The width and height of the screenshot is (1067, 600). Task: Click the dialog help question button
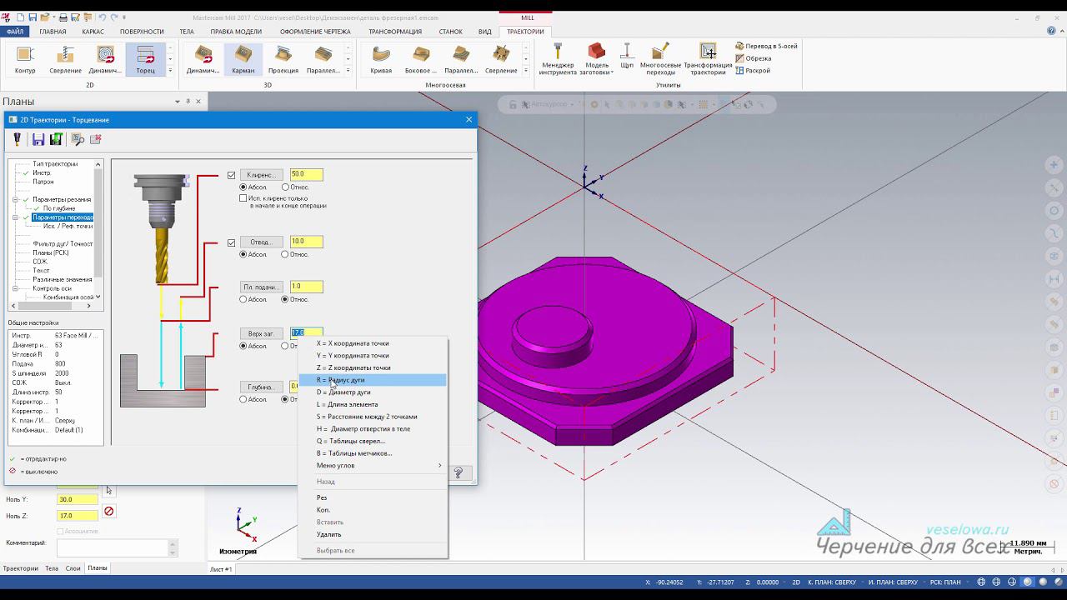pos(458,472)
